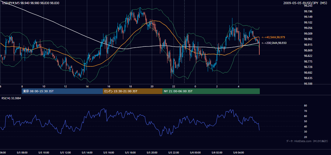Click the 5/5 14:00 date label
Viewport: 331px width, 155px height.
(x=87, y=153)
